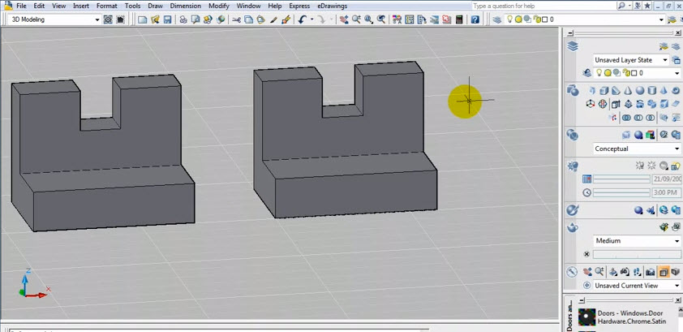Select the Pyramid solid tool
683x332 pixels.
tap(664, 91)
